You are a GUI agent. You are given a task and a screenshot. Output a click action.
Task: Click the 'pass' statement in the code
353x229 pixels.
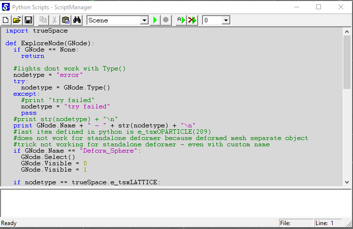tap(29, 113)
